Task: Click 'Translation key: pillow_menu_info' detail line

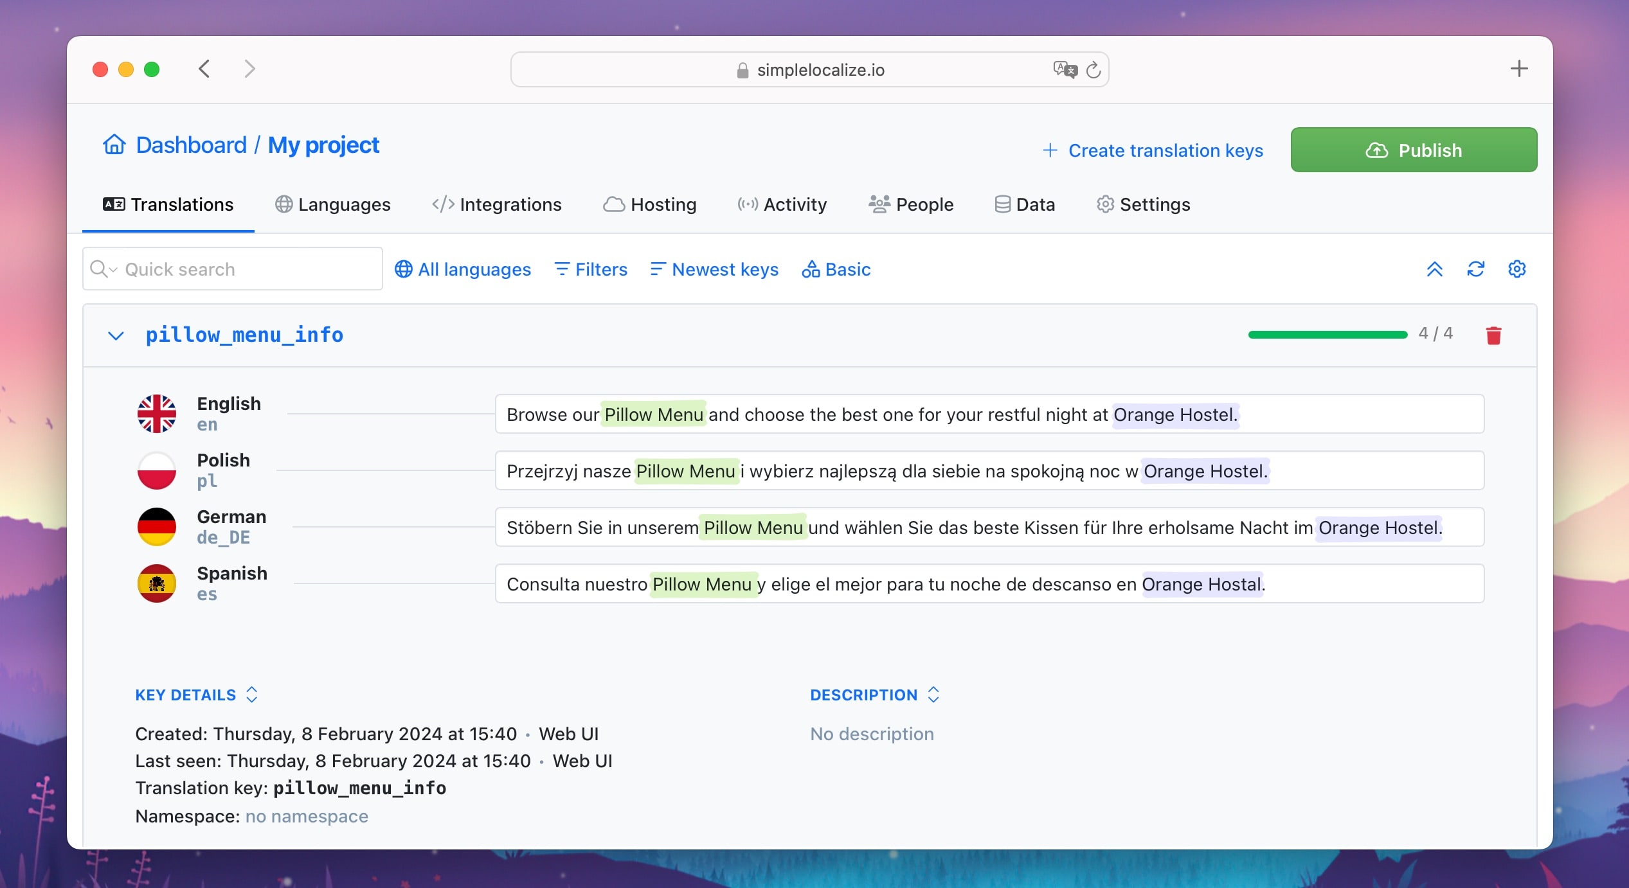Action: [291, 788]
